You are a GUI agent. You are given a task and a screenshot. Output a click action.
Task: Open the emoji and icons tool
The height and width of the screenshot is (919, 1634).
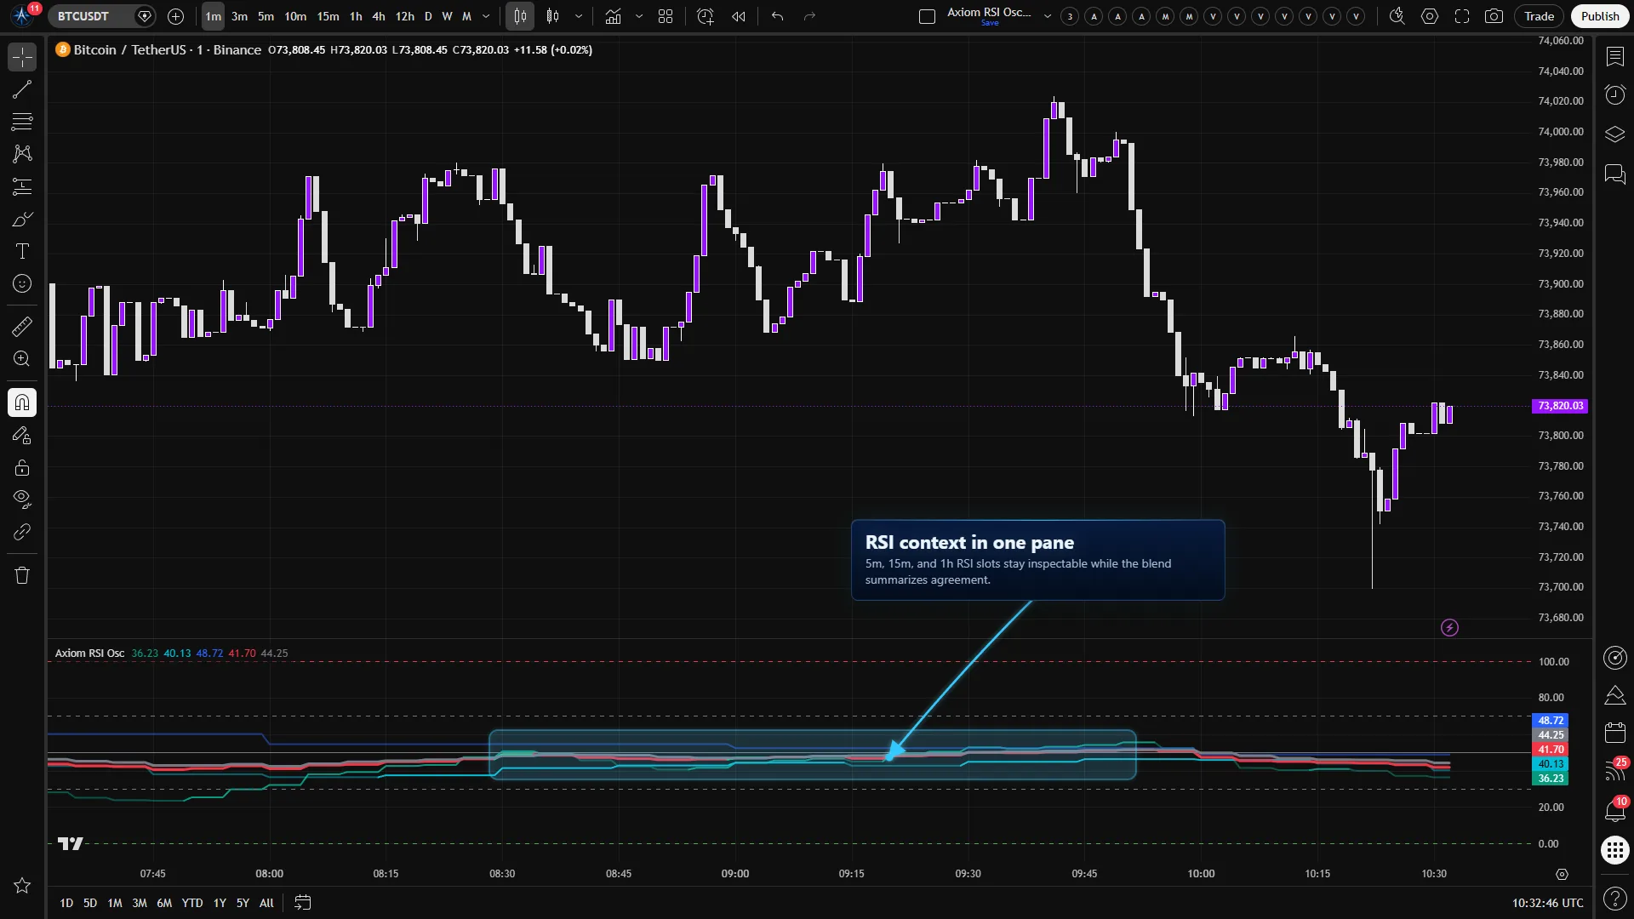22,283
